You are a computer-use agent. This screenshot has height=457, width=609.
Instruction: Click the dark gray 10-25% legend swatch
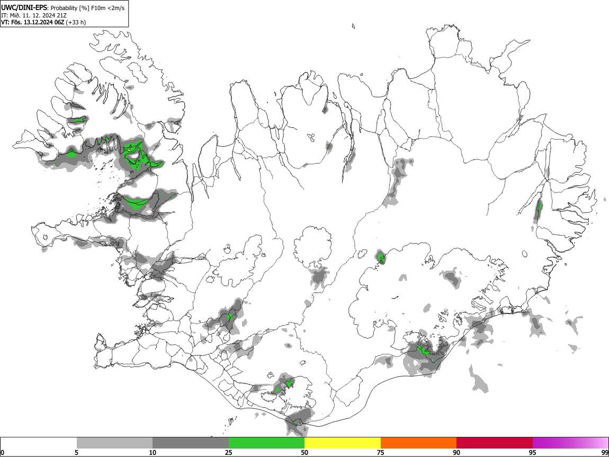point(191,443)
